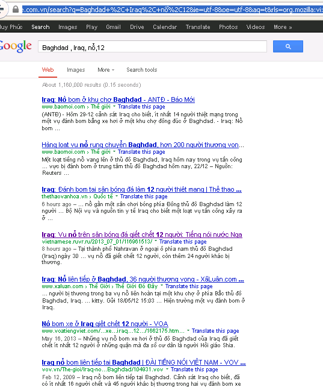Click the 'Feb 12, 2009' snippet date

point(58,377)
